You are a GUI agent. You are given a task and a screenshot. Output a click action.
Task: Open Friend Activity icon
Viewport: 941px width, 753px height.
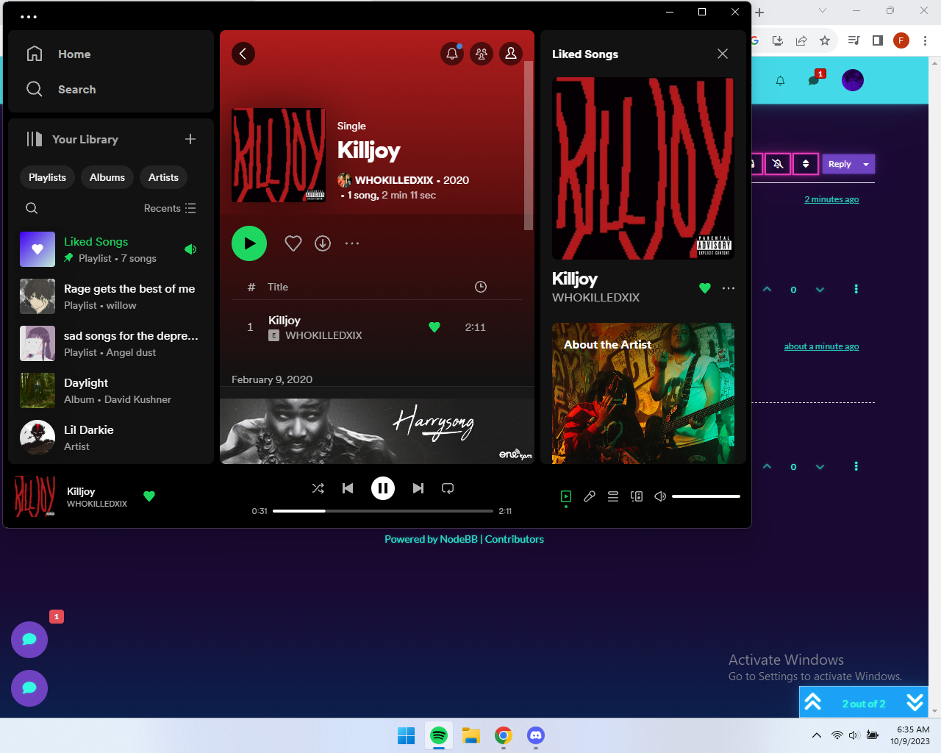(x=482, y=54)
